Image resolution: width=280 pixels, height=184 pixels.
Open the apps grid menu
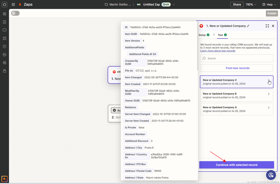click(13, 4)
